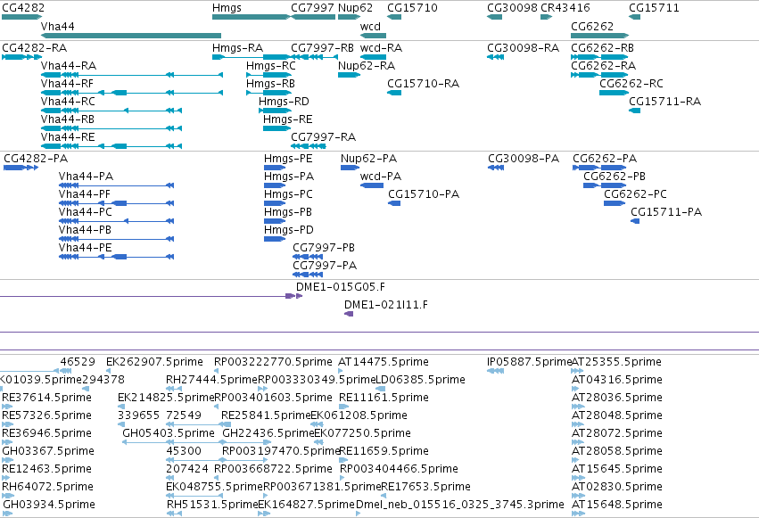This screenshot has height=518, width=759.
Task: Click the CR43416 gene label
Action: 565,8
